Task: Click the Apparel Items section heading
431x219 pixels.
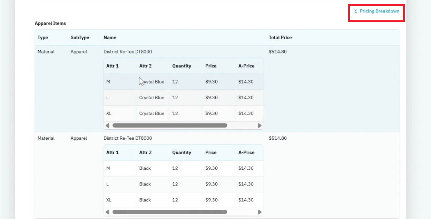Action: [50, 23]
